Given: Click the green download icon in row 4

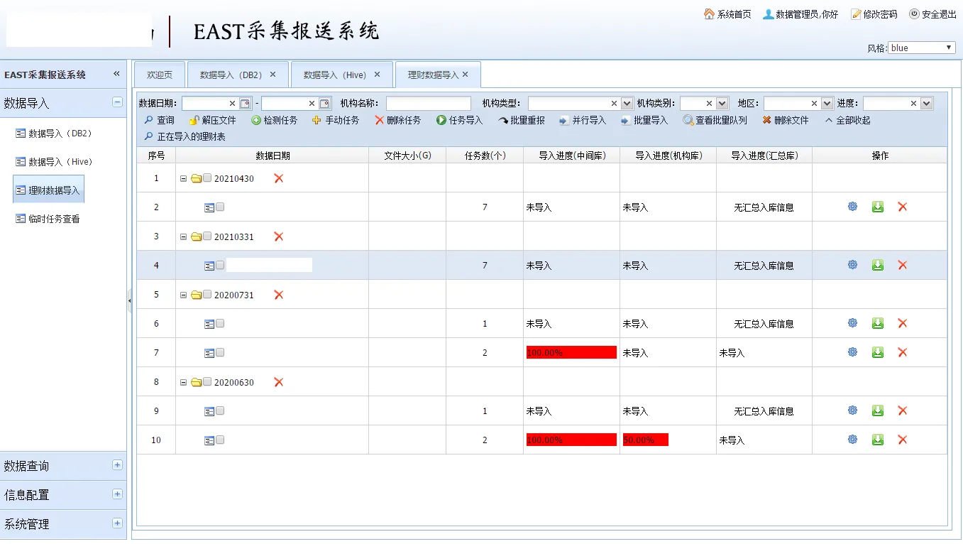Looking at the screenshot, I should click(x=878, y=265).
